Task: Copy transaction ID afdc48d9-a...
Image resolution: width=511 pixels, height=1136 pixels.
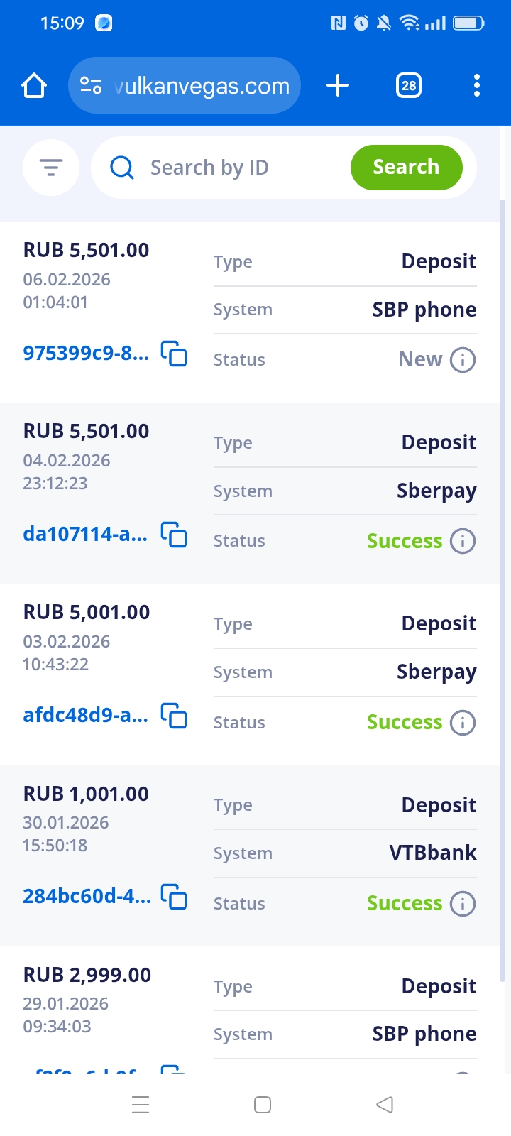Action: 174,716
